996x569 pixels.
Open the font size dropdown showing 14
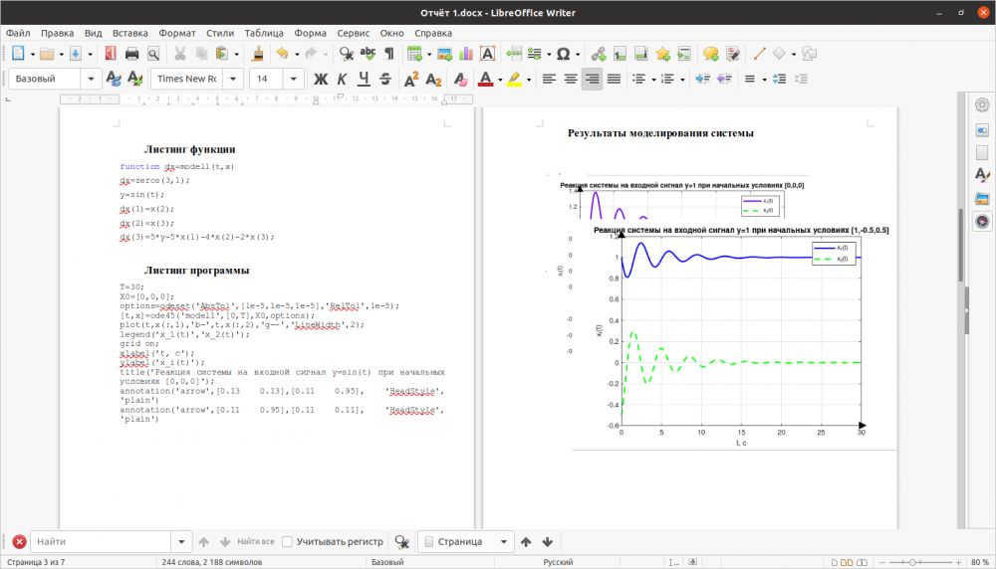[x=295, y=79]
